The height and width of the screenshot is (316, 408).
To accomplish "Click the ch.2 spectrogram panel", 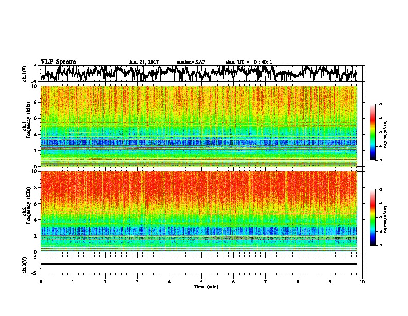I will [x=199, y=212].
